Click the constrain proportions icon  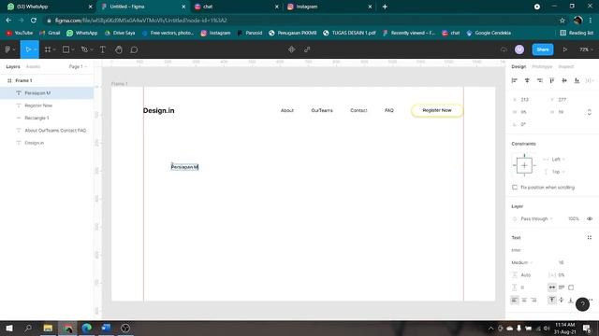(589, 112)
